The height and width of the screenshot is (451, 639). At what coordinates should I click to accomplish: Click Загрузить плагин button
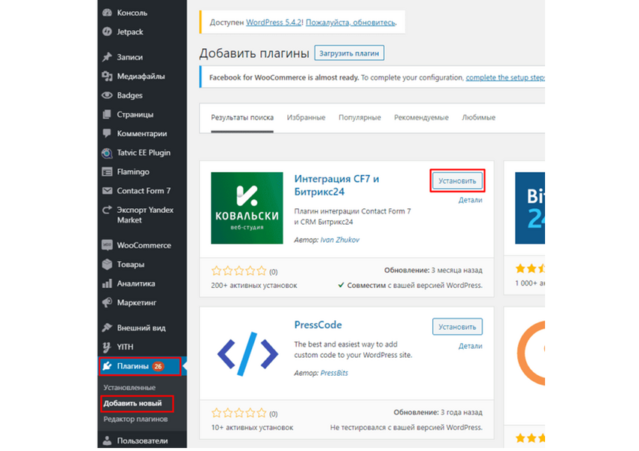pyautogui.click(x=349, y=53)
